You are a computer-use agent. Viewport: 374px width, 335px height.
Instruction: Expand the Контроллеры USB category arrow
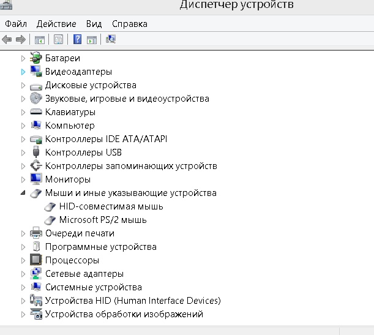[23, 152]
